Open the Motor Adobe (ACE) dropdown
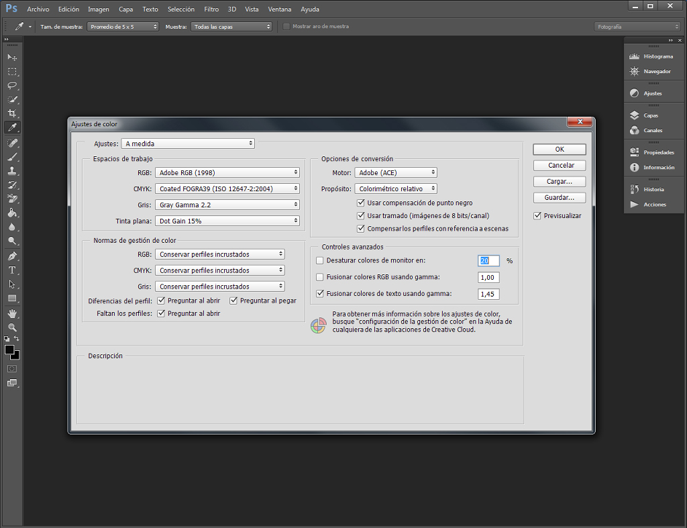 tap(396, 172)
